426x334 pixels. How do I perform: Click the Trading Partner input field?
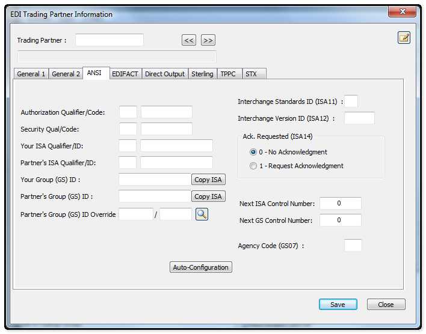(x=109, y=40)
